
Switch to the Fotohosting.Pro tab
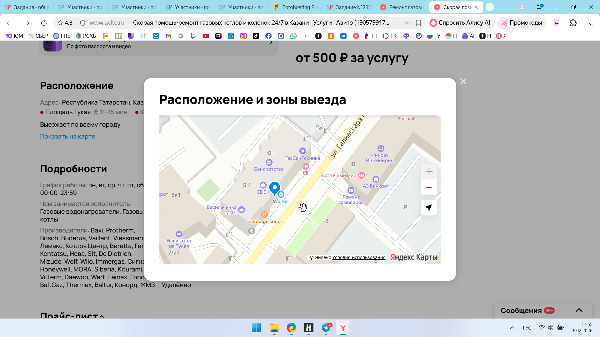click(295, 7)
